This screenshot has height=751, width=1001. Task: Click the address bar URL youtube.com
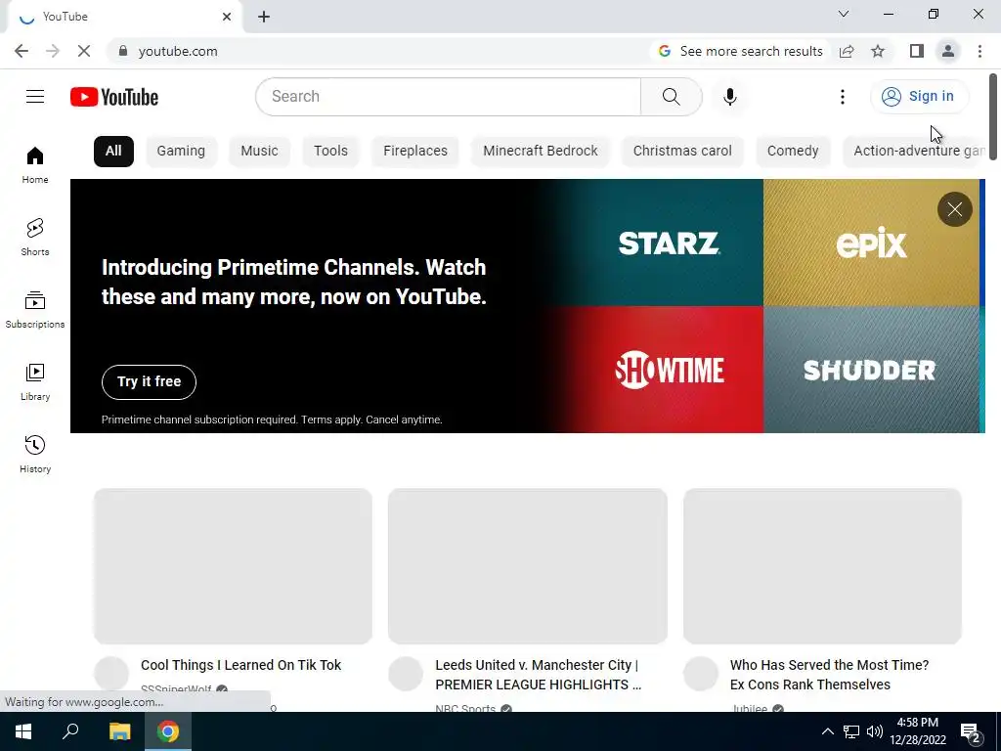(178, 51)
